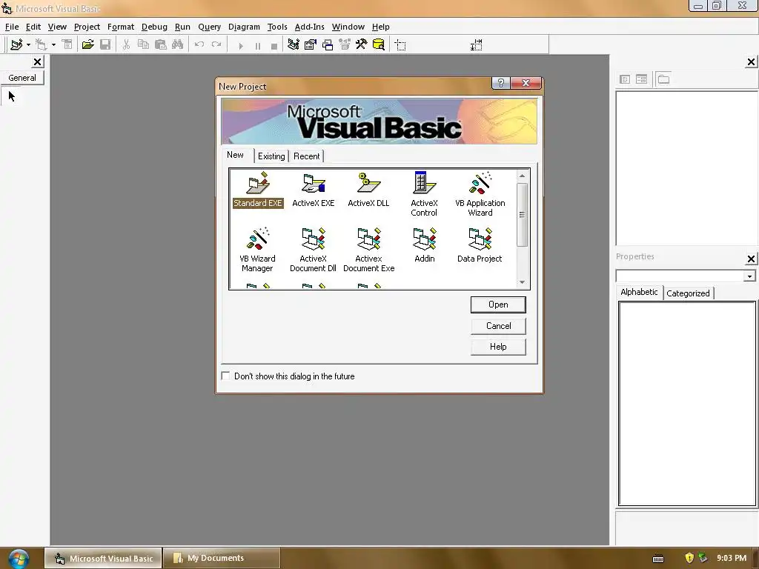Click the Cut scissors icon
This screenshot has width=759, height=569.
pyautogui.click(x=126, y=44)
